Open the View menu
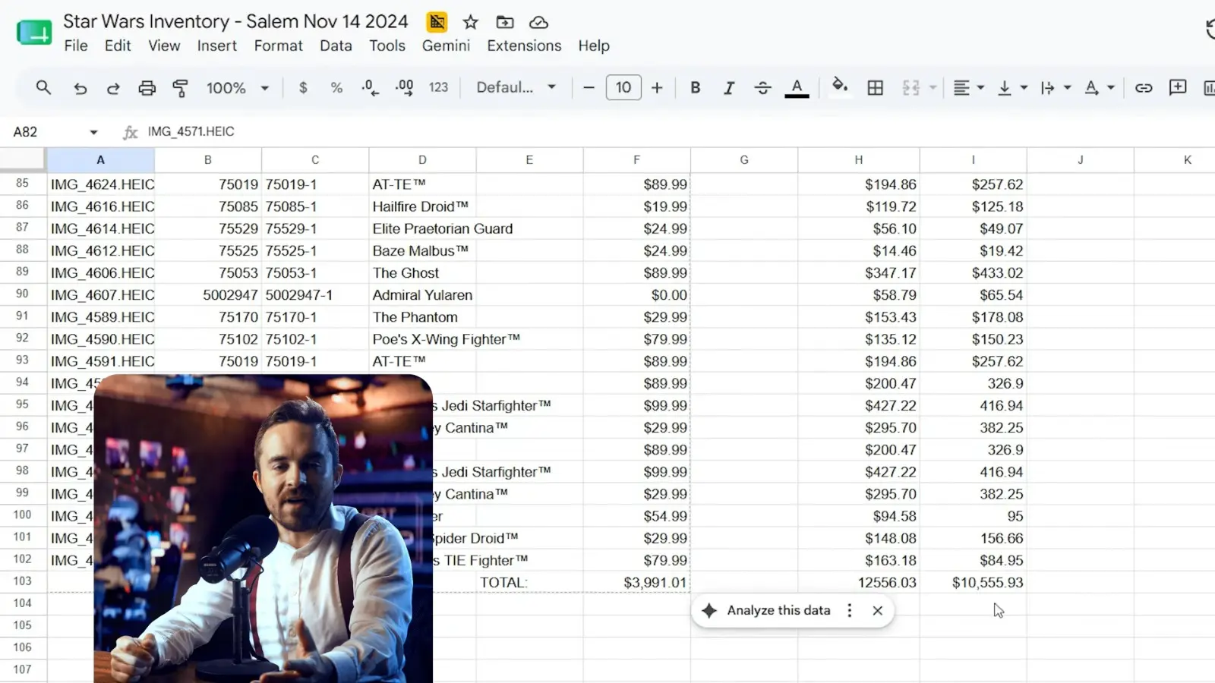Screen dimensions: 1215x683 pos(164,46)
